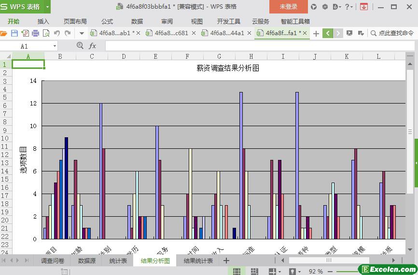
Task: Add a new sheet with plus icon
Action: (226, 261)
